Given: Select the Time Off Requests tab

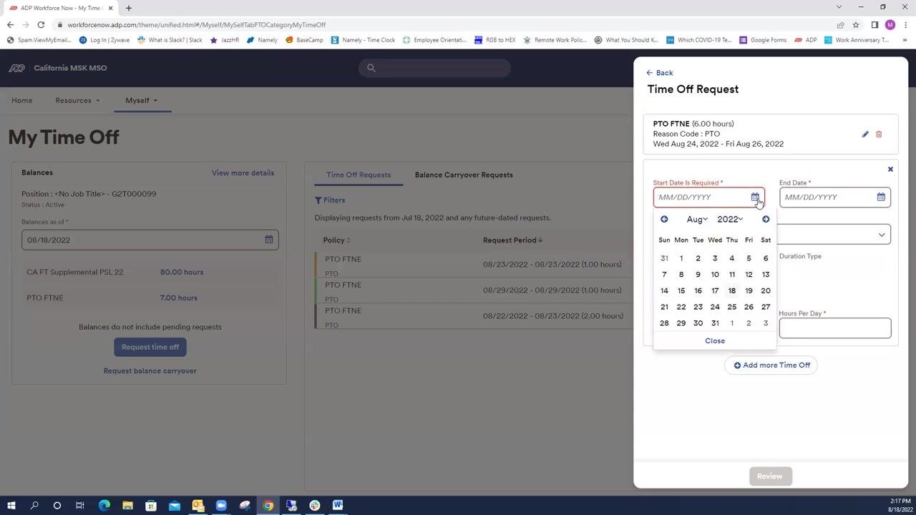Looking at the screenshot, I should (x=359, y=175).
